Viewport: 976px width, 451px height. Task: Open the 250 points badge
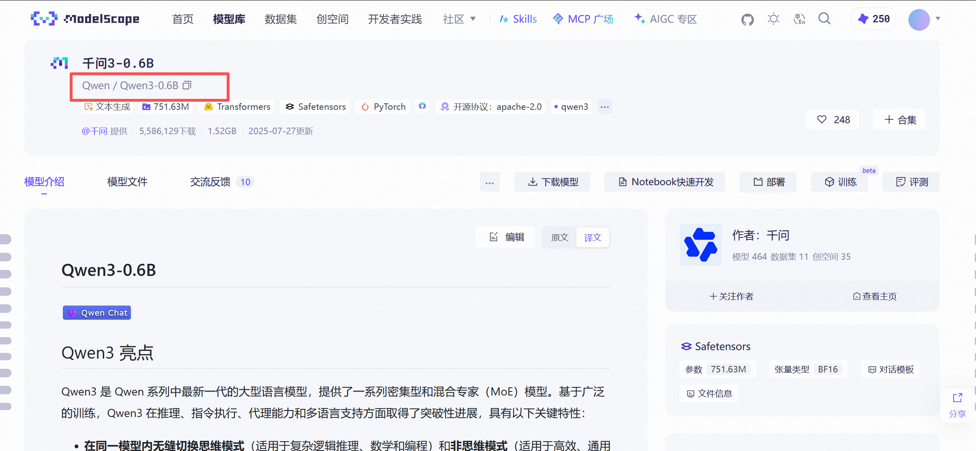(873, 19)
